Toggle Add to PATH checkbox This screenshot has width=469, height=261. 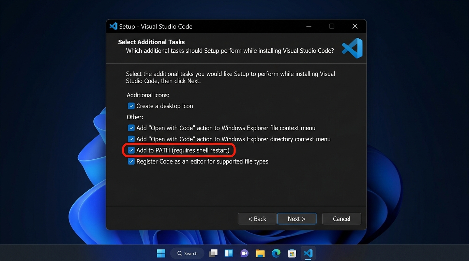point(131,150)
